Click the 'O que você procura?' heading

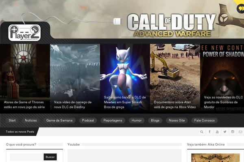coord(21,145)
